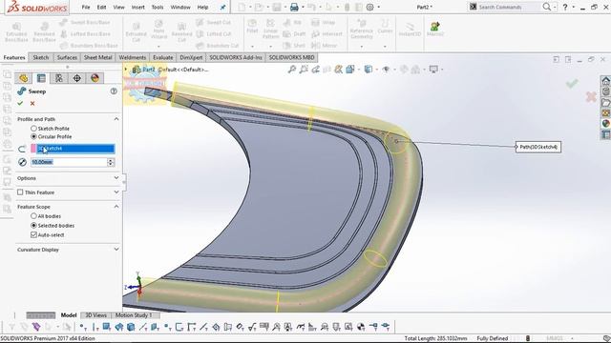
Task: Switch to the Weldments ribbon tab
Action: pos(133,57)
